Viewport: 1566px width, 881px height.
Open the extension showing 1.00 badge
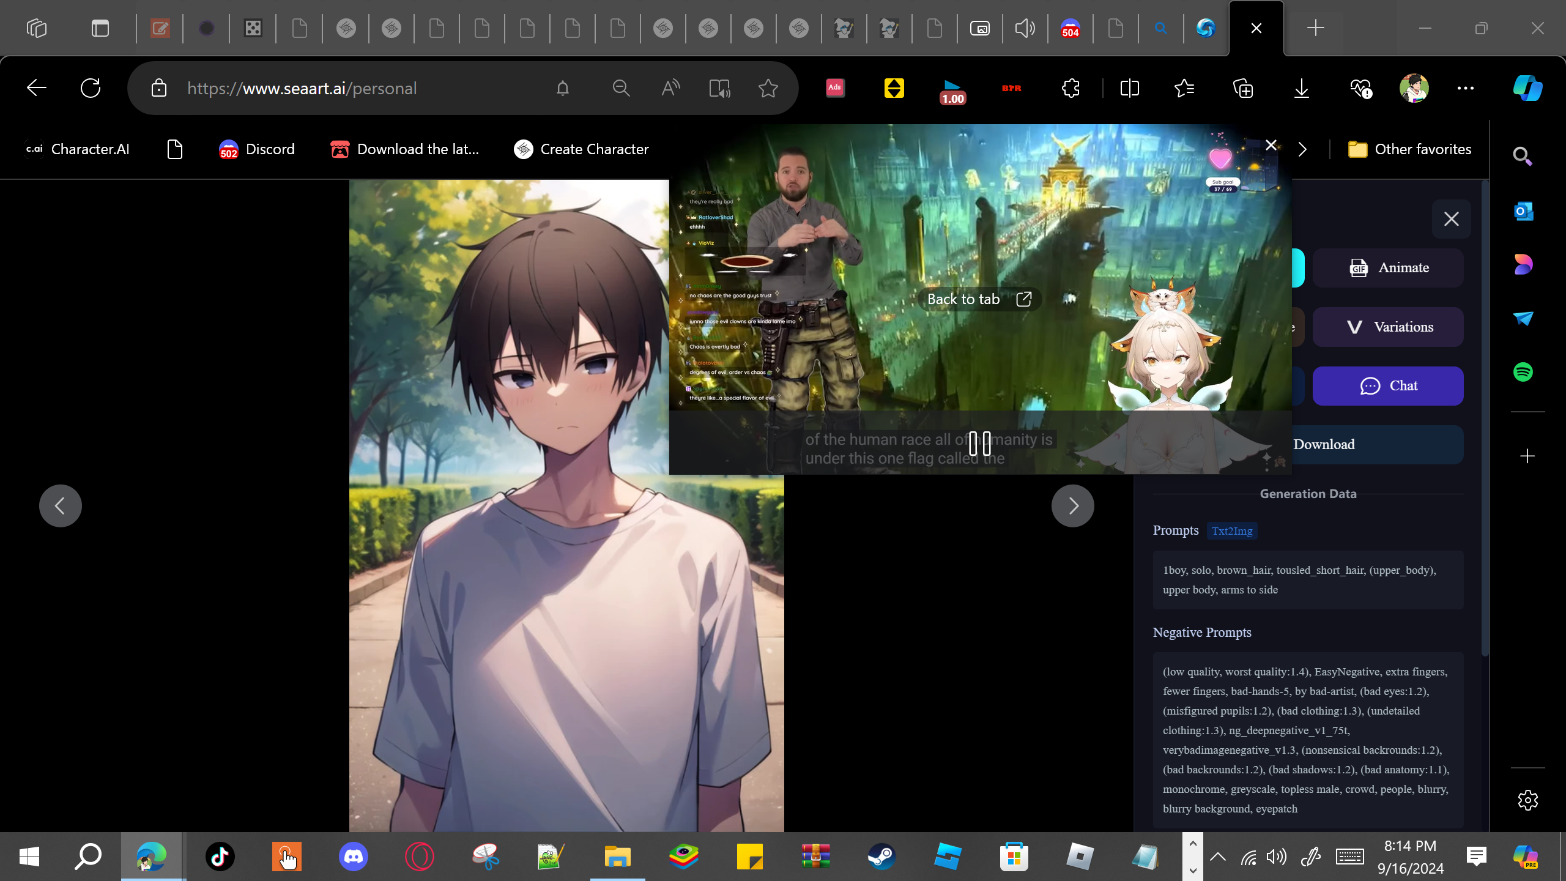952,91
